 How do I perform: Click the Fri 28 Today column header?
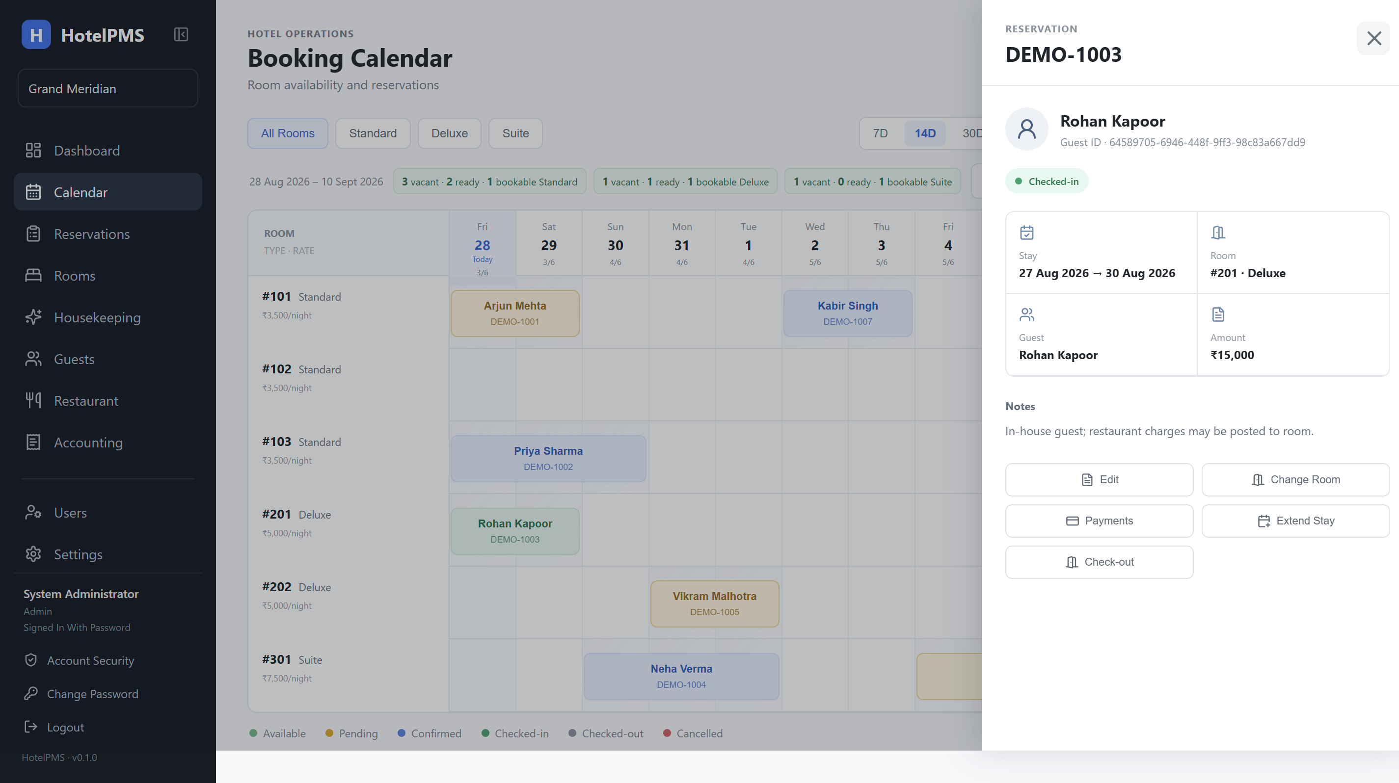(x=482, y=249)
